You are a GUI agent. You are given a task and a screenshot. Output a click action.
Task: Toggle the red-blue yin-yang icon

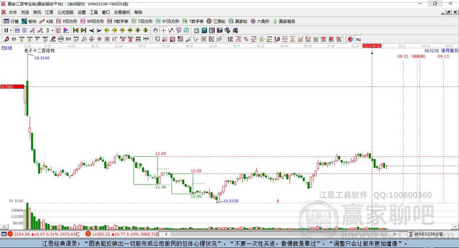(x=351, y=39)
